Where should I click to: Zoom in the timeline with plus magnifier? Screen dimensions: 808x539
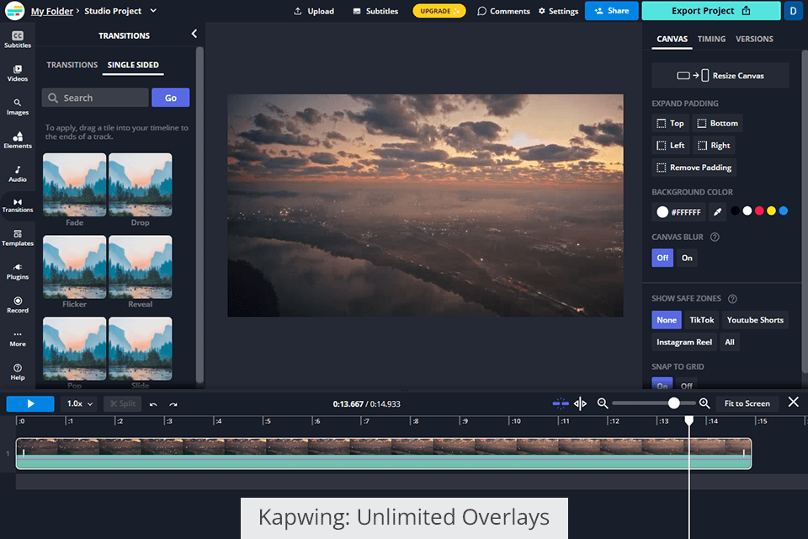coord(704,403)
